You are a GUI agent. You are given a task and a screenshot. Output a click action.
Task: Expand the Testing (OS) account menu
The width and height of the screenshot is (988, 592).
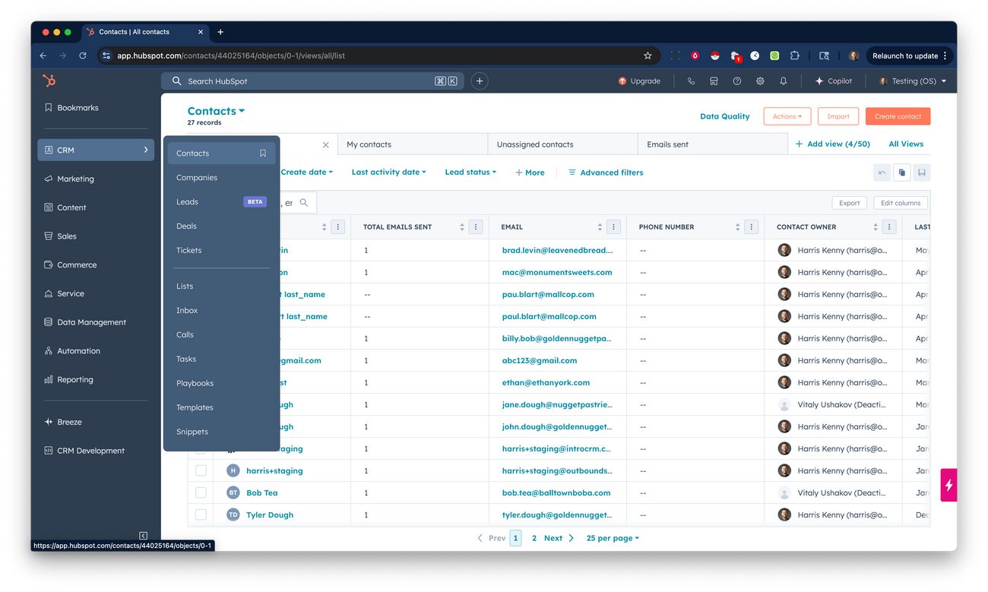[911, 80]
